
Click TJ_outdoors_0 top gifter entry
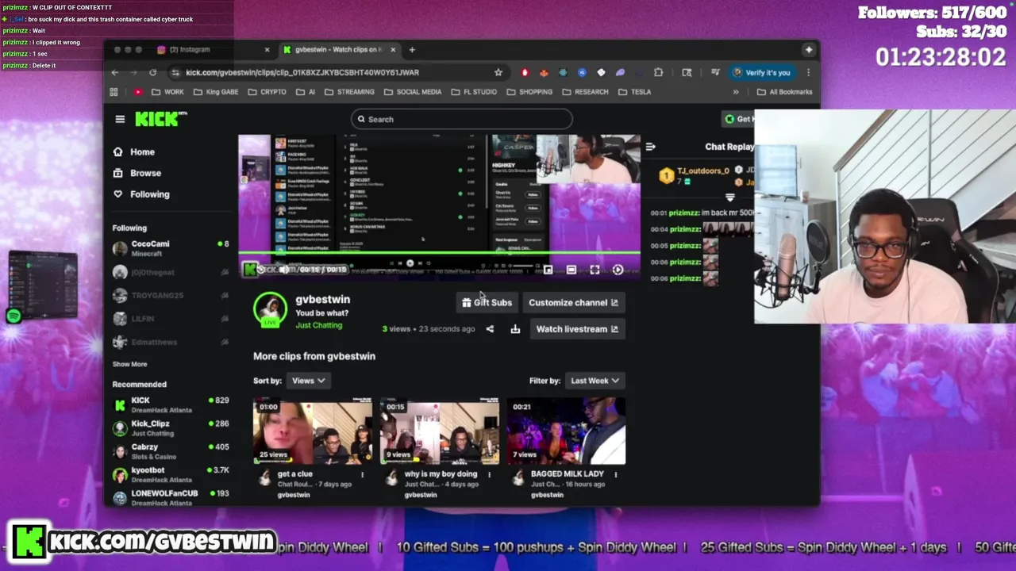[695, 174]
